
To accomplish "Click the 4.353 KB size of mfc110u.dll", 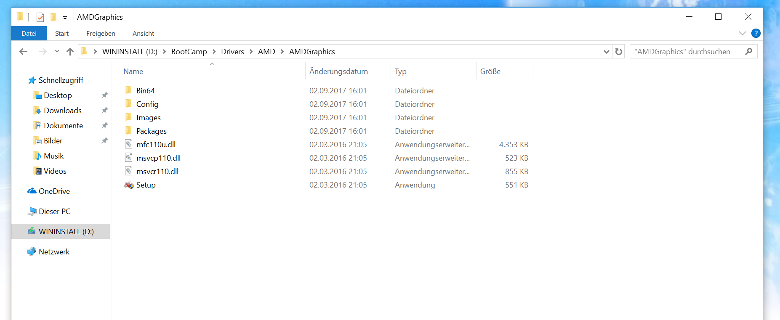I will coord(514,144).
